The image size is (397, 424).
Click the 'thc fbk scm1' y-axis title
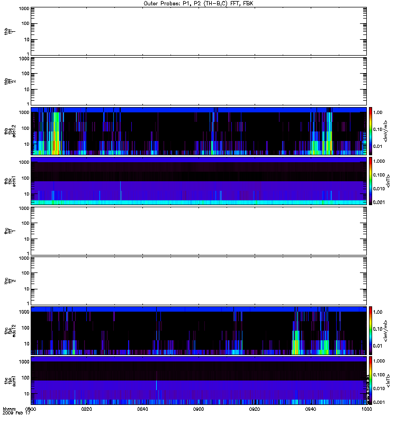pos(10,381)
